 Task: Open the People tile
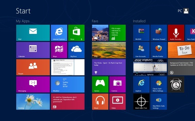click(33, 67)
